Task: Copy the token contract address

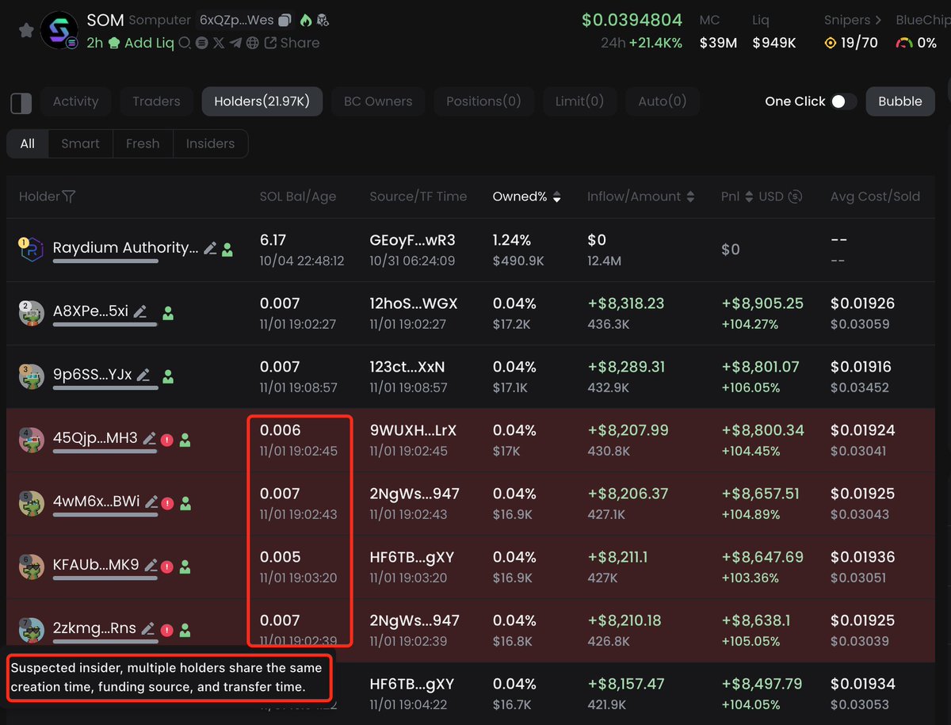Action: click(x=285, y=21)
